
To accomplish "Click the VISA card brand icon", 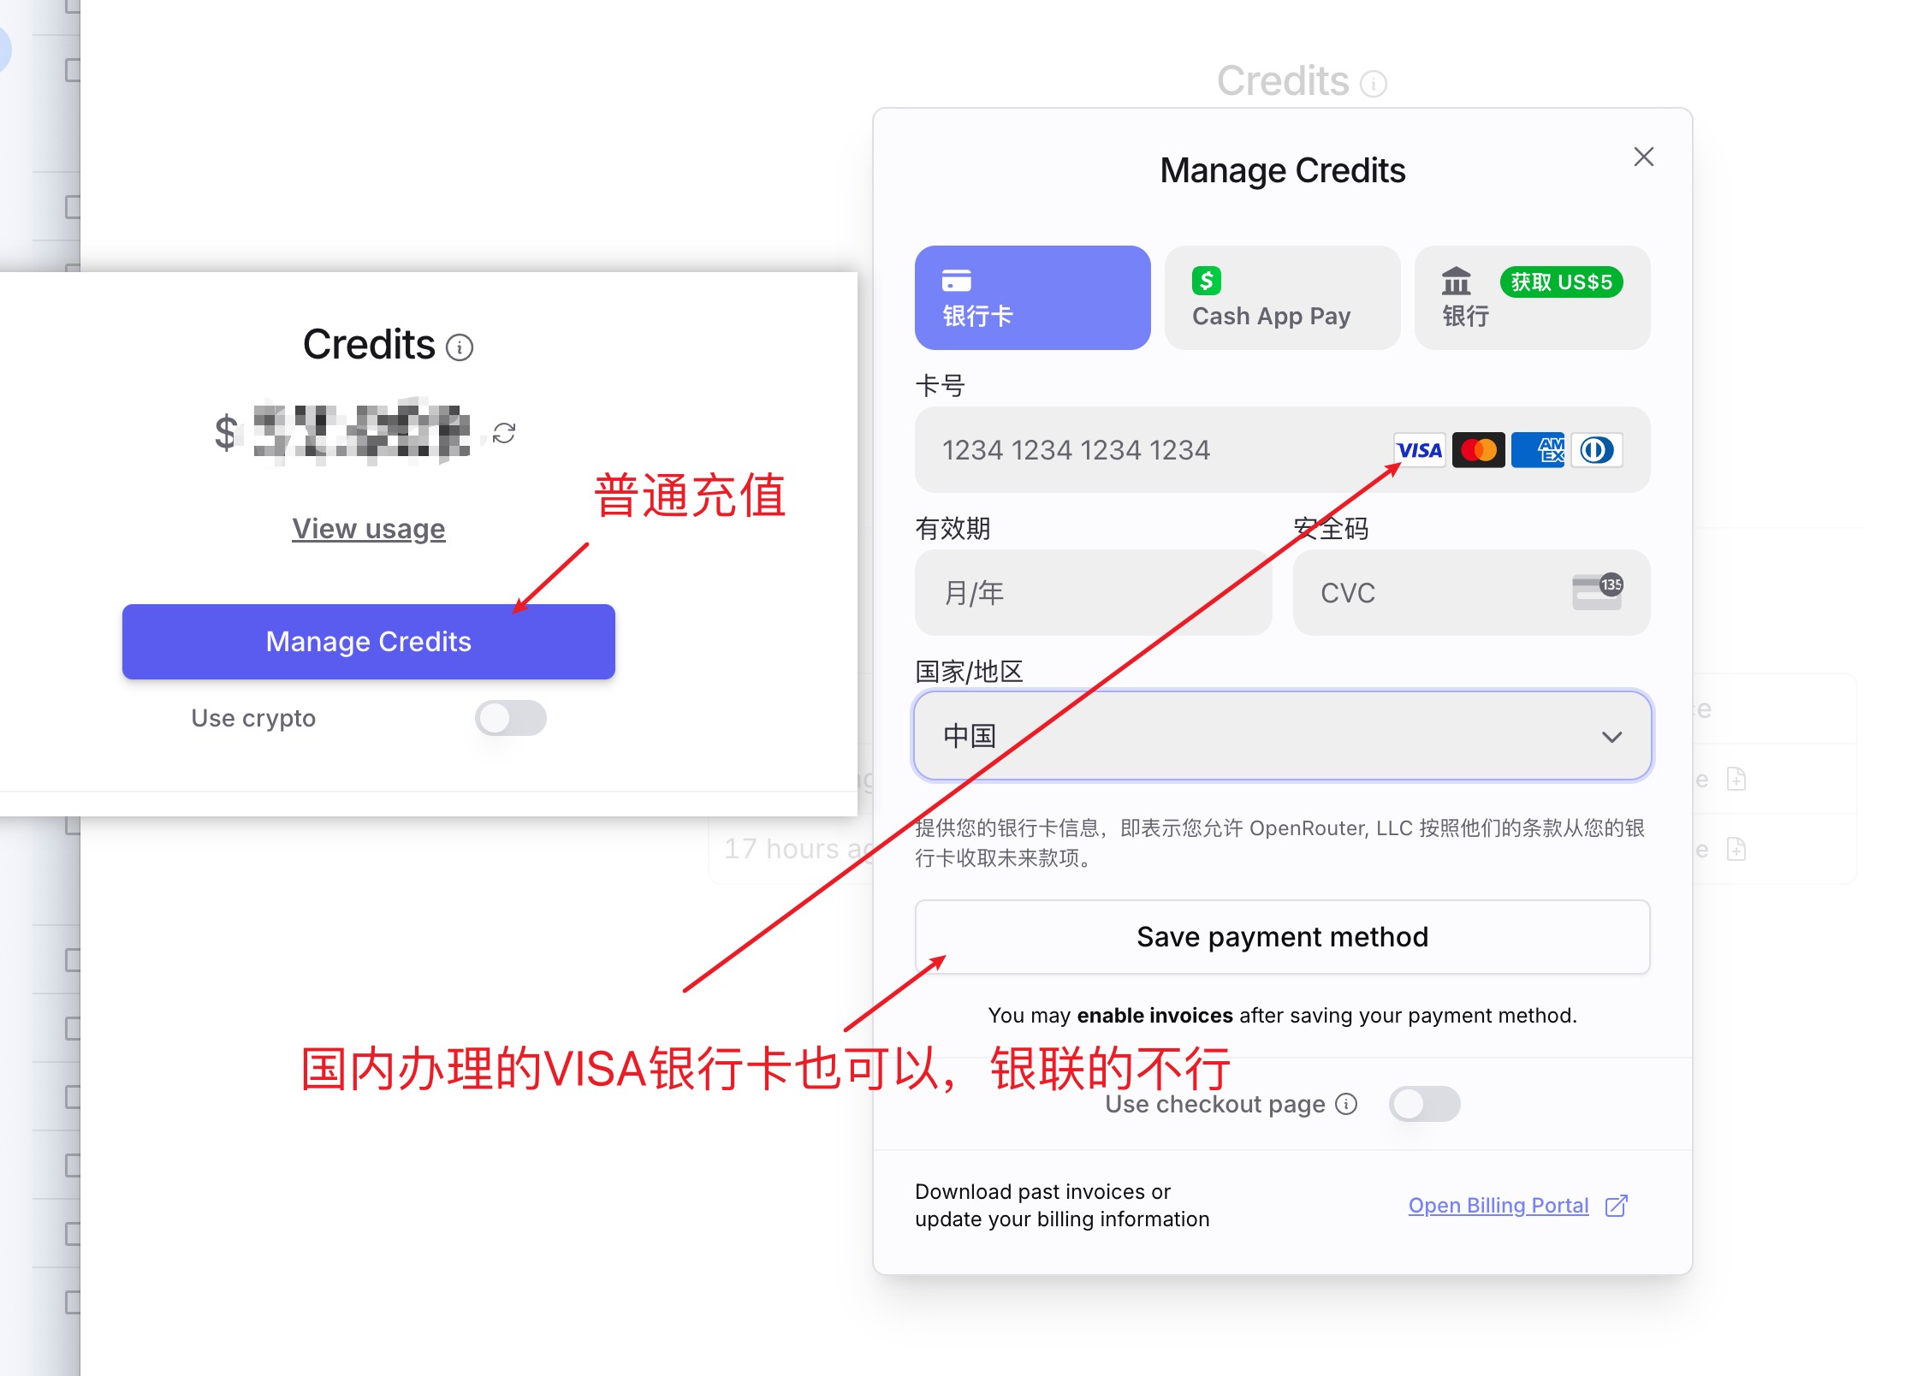I will 1415,449.
